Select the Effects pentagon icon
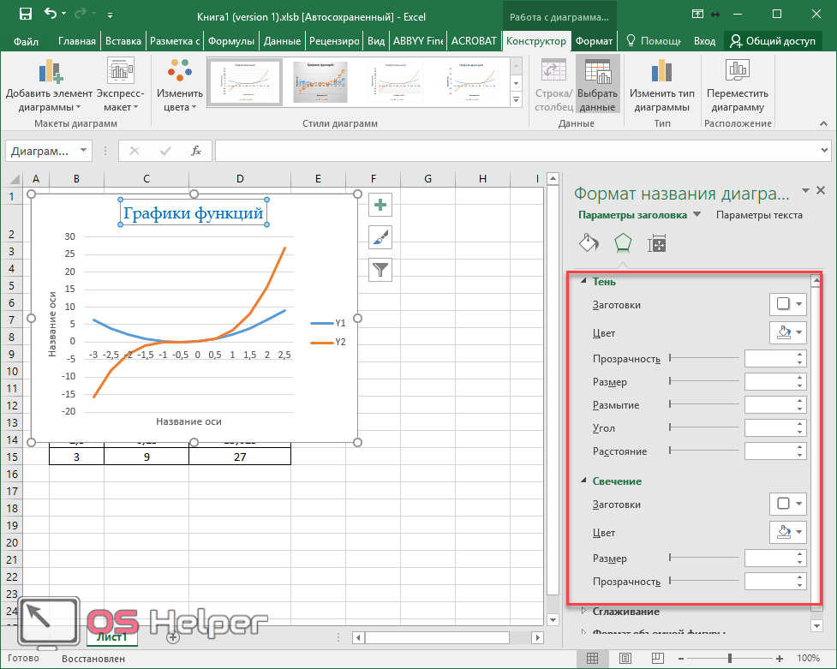 pyautogui.click(x=623, y=243)
